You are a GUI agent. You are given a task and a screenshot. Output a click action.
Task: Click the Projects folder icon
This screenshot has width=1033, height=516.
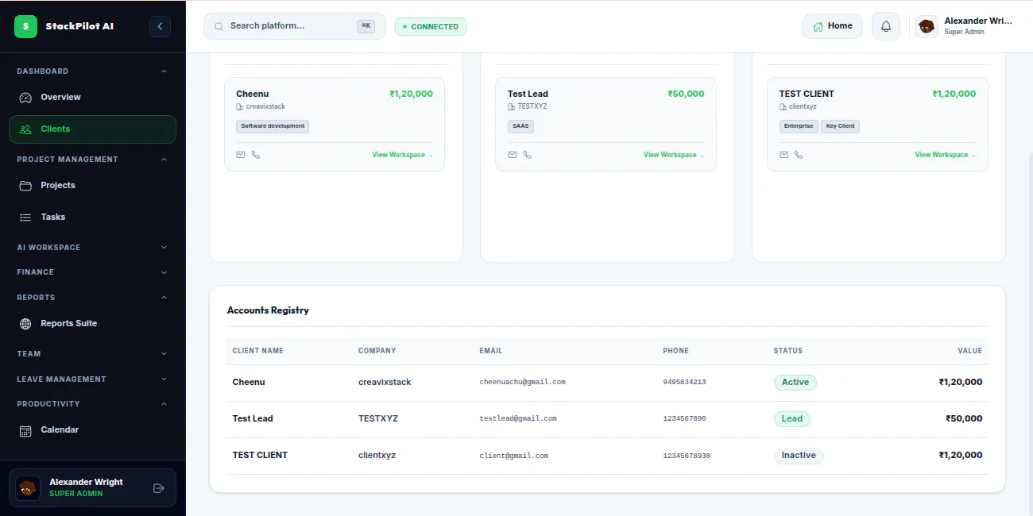tap(25, 186)
